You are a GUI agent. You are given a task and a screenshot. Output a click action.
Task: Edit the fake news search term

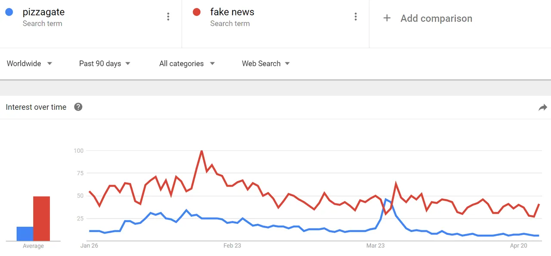pyautogui.click(x=232, y=12)
